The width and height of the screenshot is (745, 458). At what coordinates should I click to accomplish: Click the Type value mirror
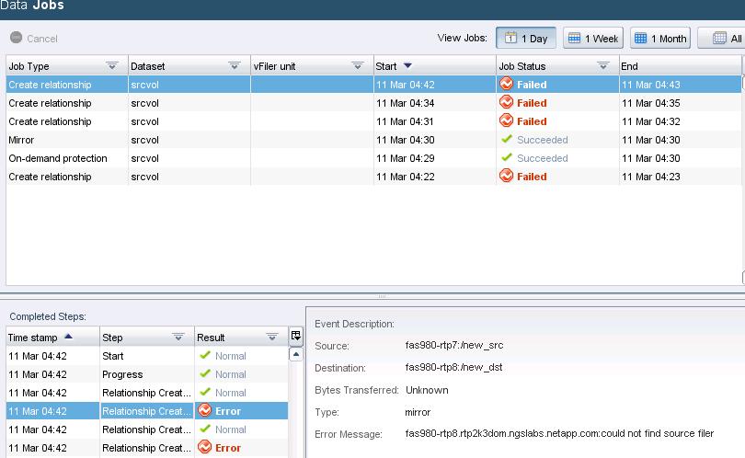click(x=418, y=412)
